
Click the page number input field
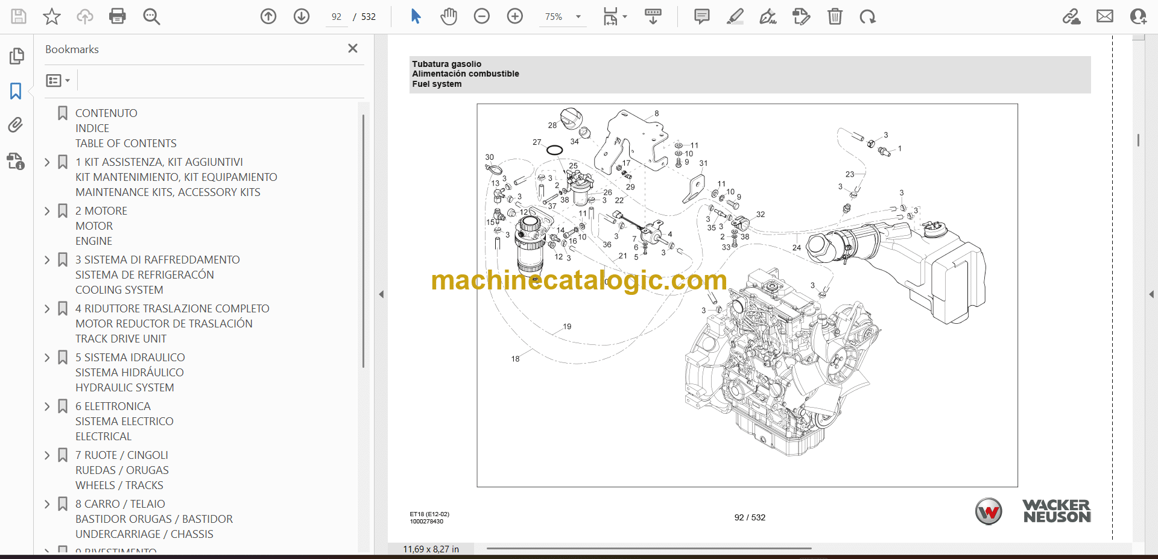[x=337, y=17]
